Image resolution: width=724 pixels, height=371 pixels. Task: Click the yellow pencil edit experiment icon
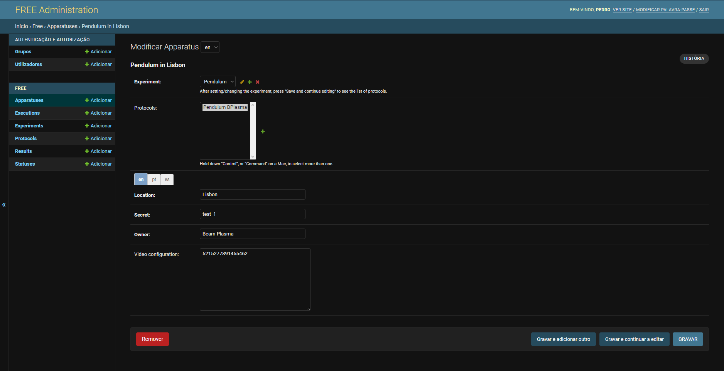[242, 82]
